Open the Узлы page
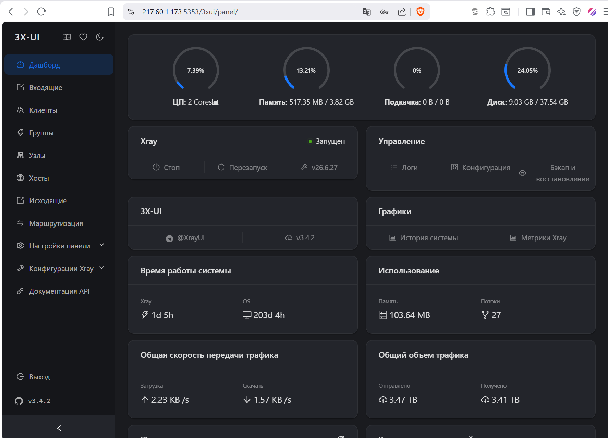Screen dimensions: 608x438 coord(59,155)
